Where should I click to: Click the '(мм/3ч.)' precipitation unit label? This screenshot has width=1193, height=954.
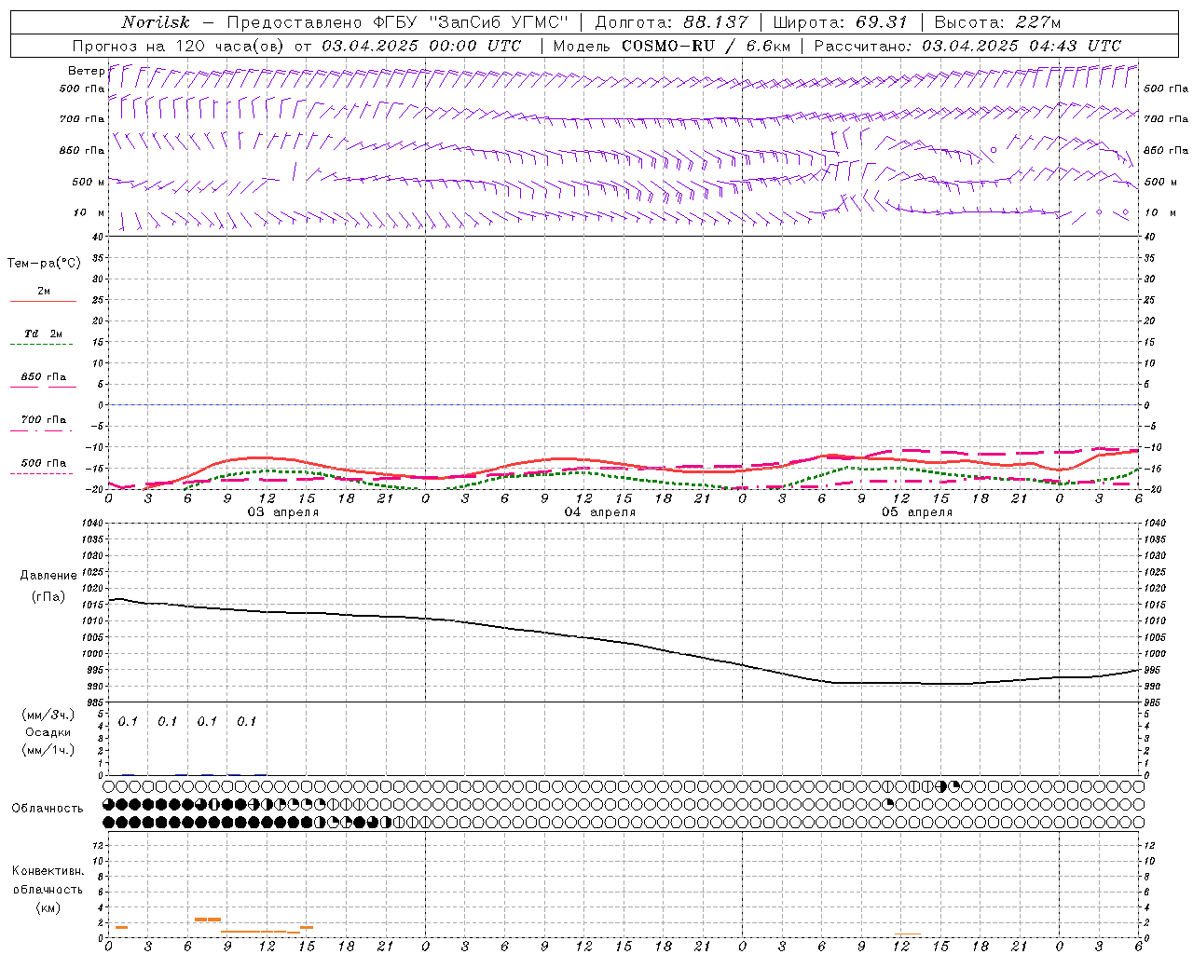click(x=48, y=715)
